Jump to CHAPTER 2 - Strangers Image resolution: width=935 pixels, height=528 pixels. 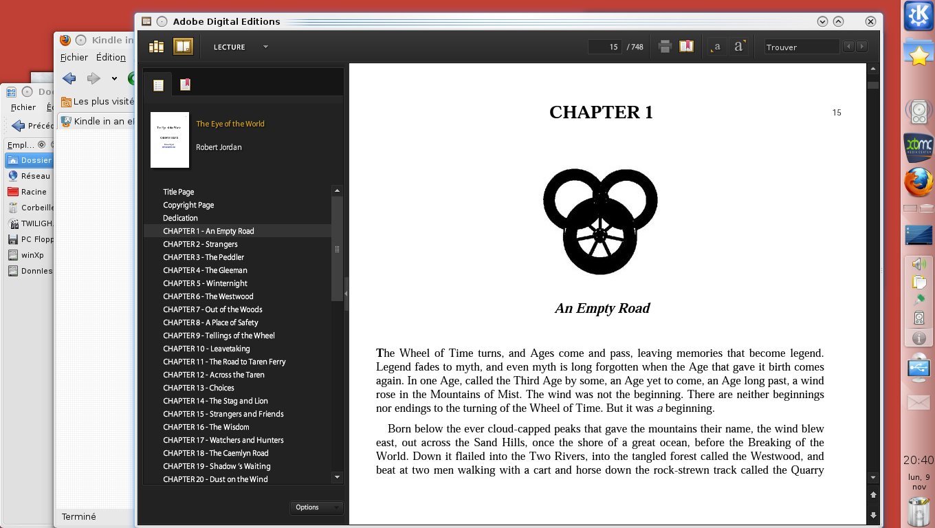click(x=200, y=244)
